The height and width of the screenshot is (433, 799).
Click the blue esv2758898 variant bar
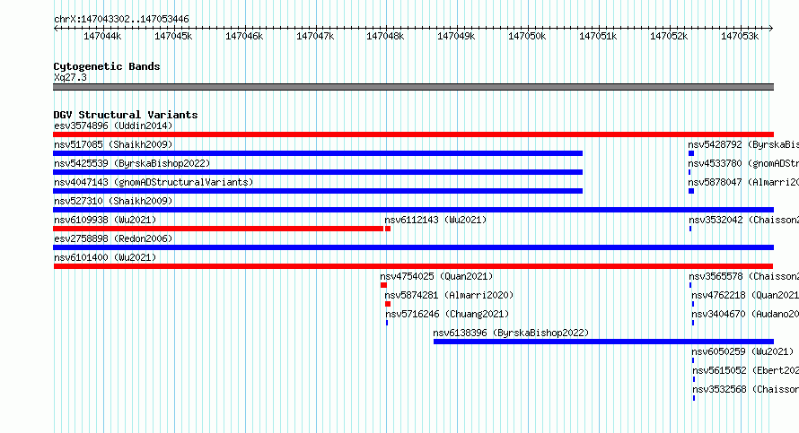click(x=413, y=247)
